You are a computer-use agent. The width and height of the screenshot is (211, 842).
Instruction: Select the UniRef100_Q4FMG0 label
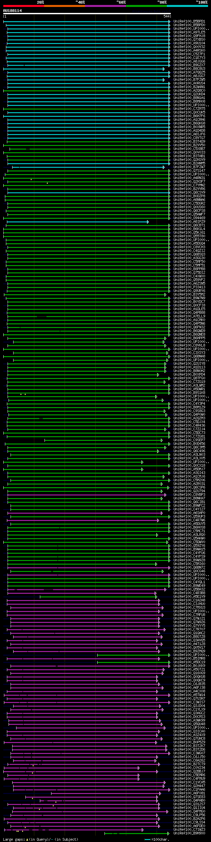coord(189,812)
